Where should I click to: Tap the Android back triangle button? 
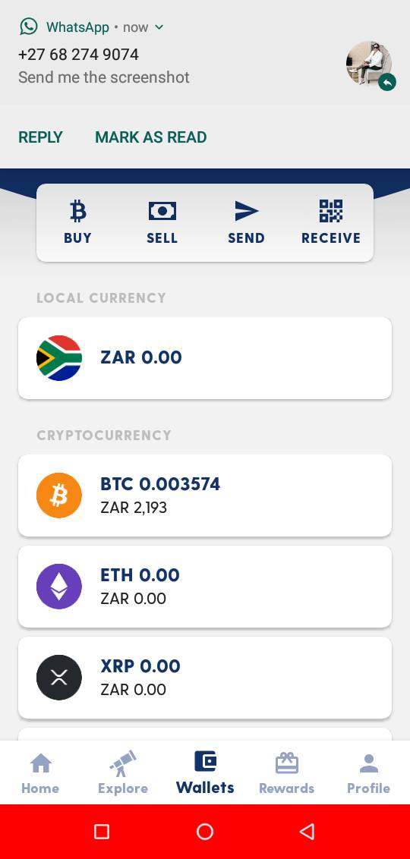tap(307, 832)
